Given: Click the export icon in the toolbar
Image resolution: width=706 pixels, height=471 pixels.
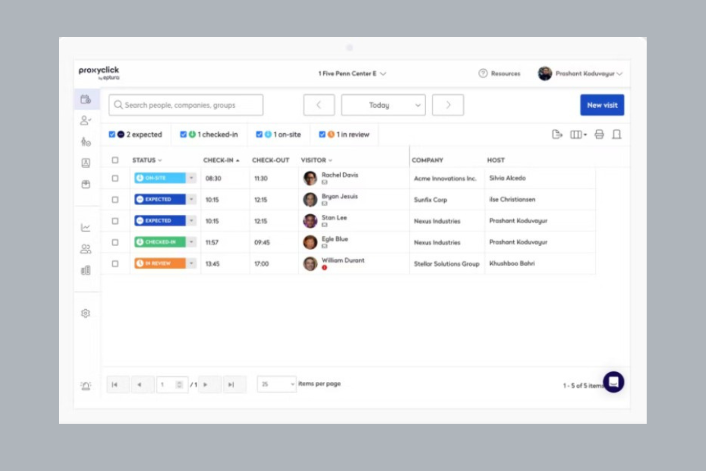Looking at the screenshot, I should point(557,135).
